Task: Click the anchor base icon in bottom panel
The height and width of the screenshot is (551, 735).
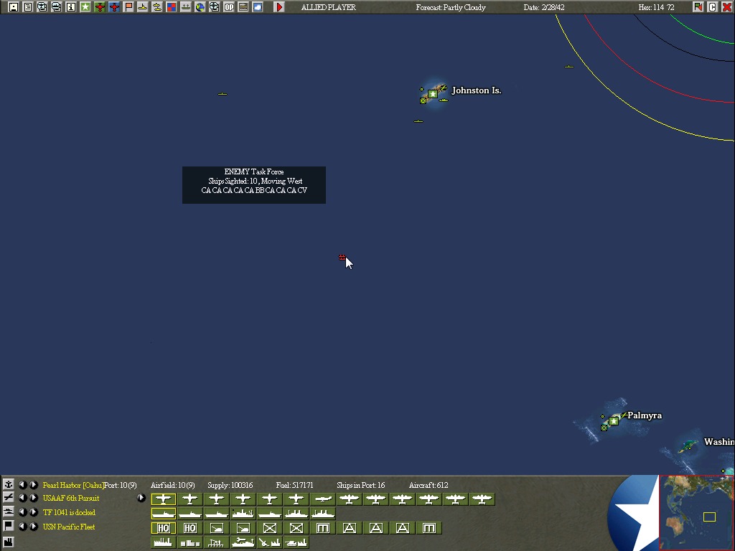Action: pyautogui.click(x=9, y=484)
